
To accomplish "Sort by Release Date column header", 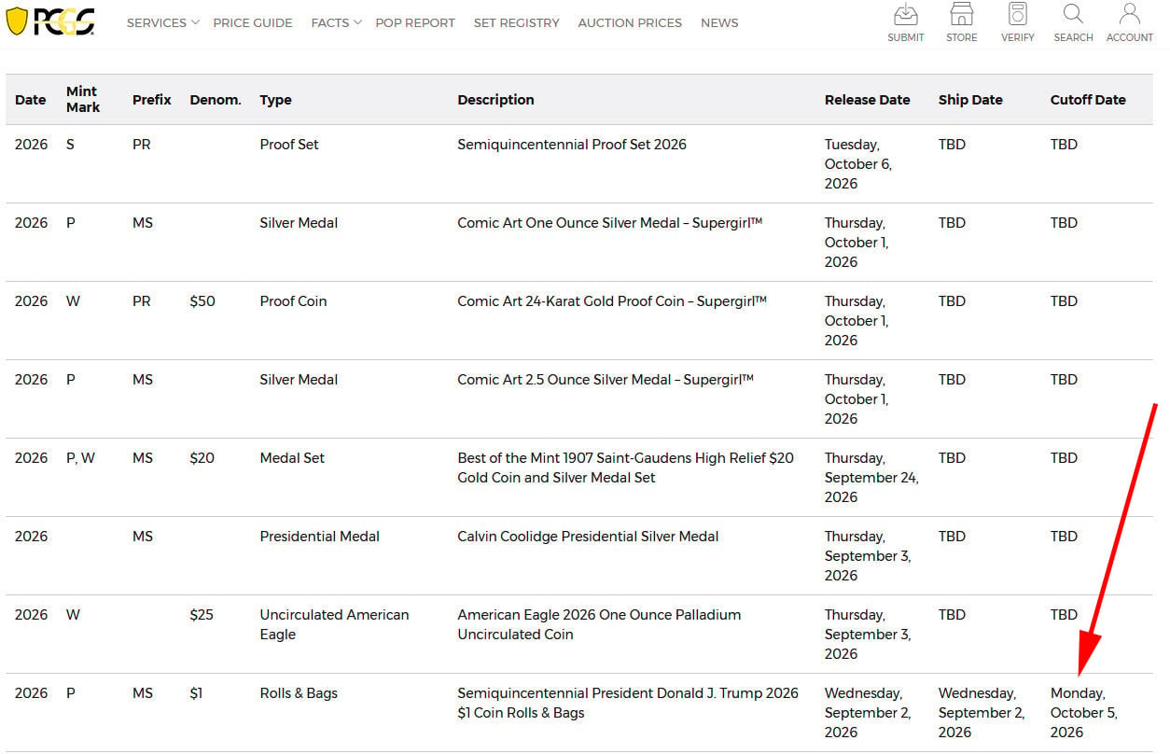I will point(867,100).
